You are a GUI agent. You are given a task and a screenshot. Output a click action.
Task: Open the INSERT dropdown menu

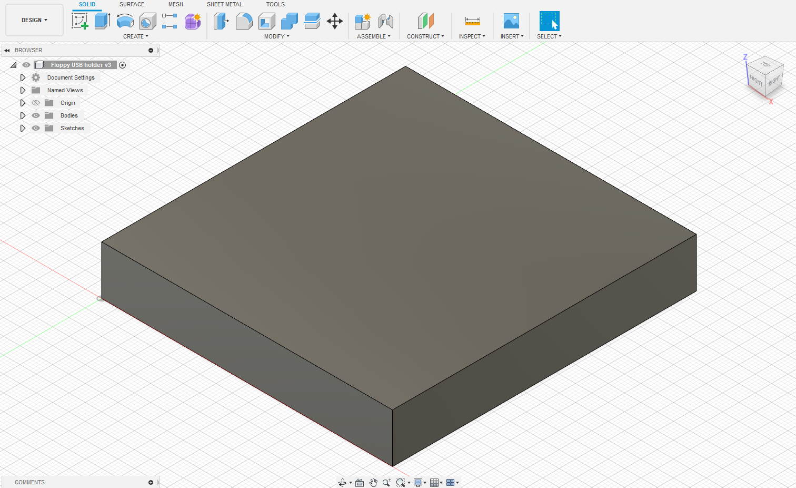pos(512,36)
